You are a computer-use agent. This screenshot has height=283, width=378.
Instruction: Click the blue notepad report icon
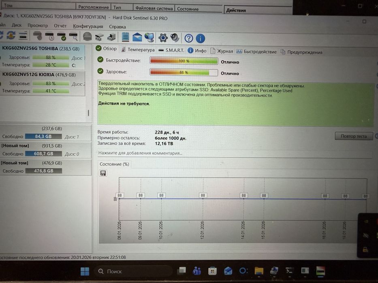pos(125,37)
